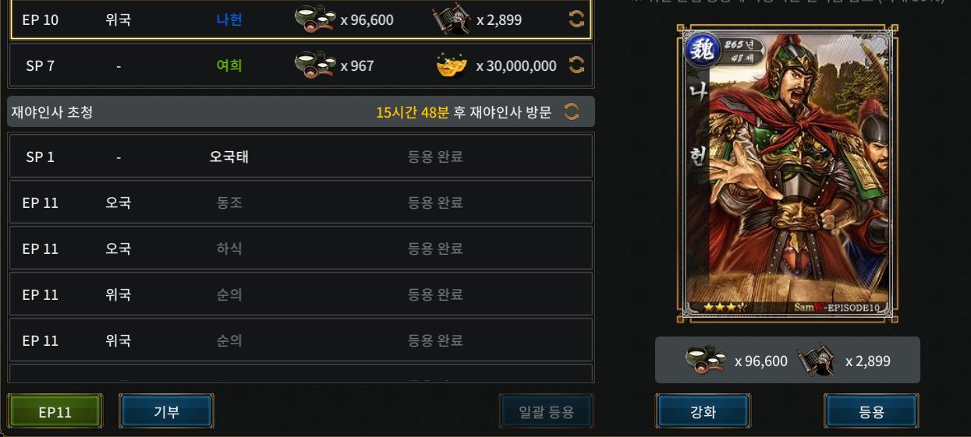Select the SP 7 여희 row
The width and height of the screenshot is (971, 437).
tap(300, 65)
